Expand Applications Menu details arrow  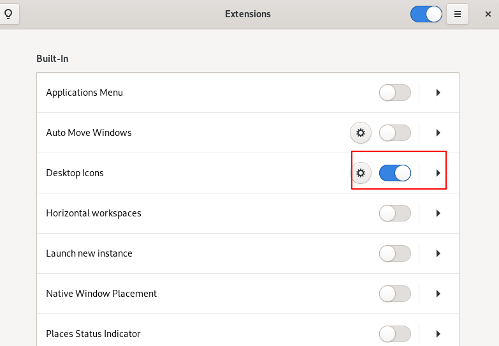tap(438, 93)
